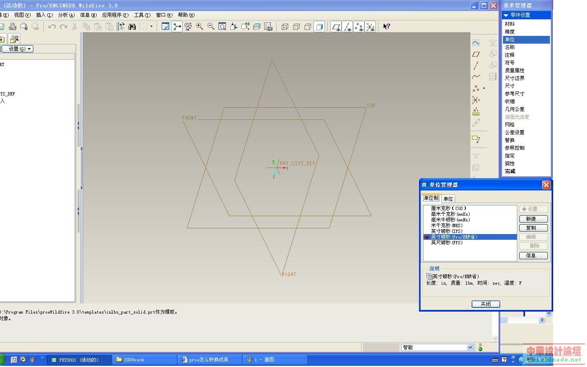
Task: Click the down scroll arrow of the message area
Action: [x=495, y=338]
